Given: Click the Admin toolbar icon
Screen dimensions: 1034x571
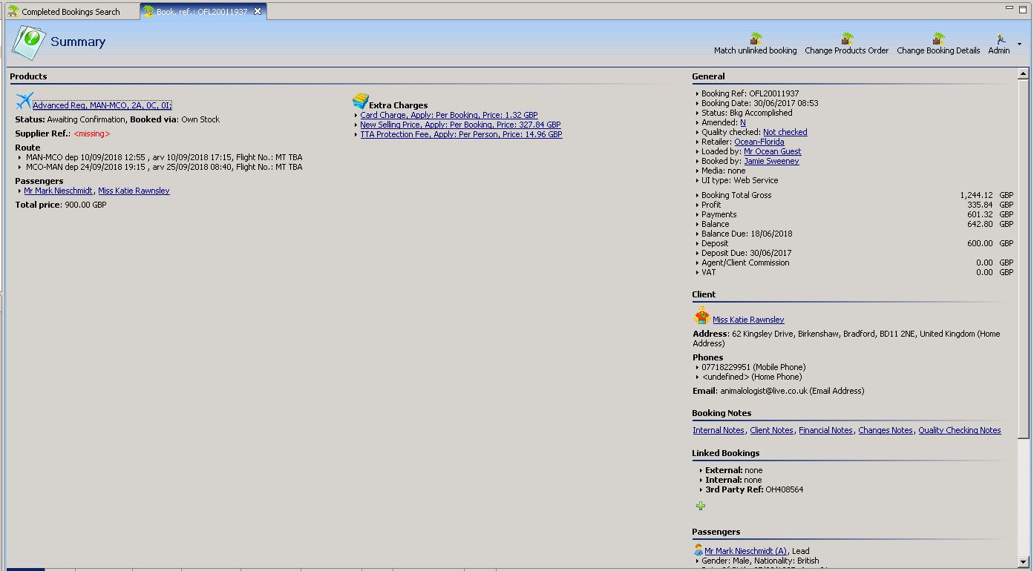Looking at the screenshot, I should (1001, 39).
